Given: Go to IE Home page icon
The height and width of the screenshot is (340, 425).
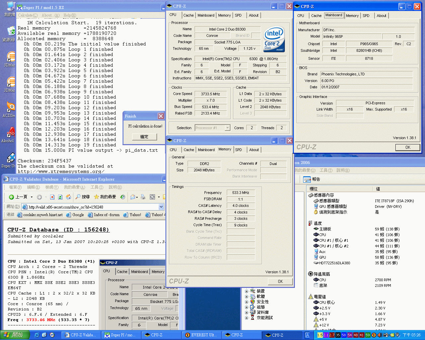Looking at the screenshot, I should tap(68, 197).
